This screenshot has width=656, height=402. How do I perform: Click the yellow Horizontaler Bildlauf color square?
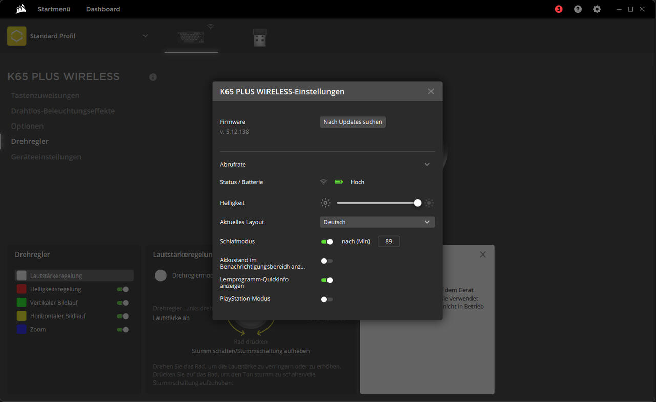(x=22, y=316)
